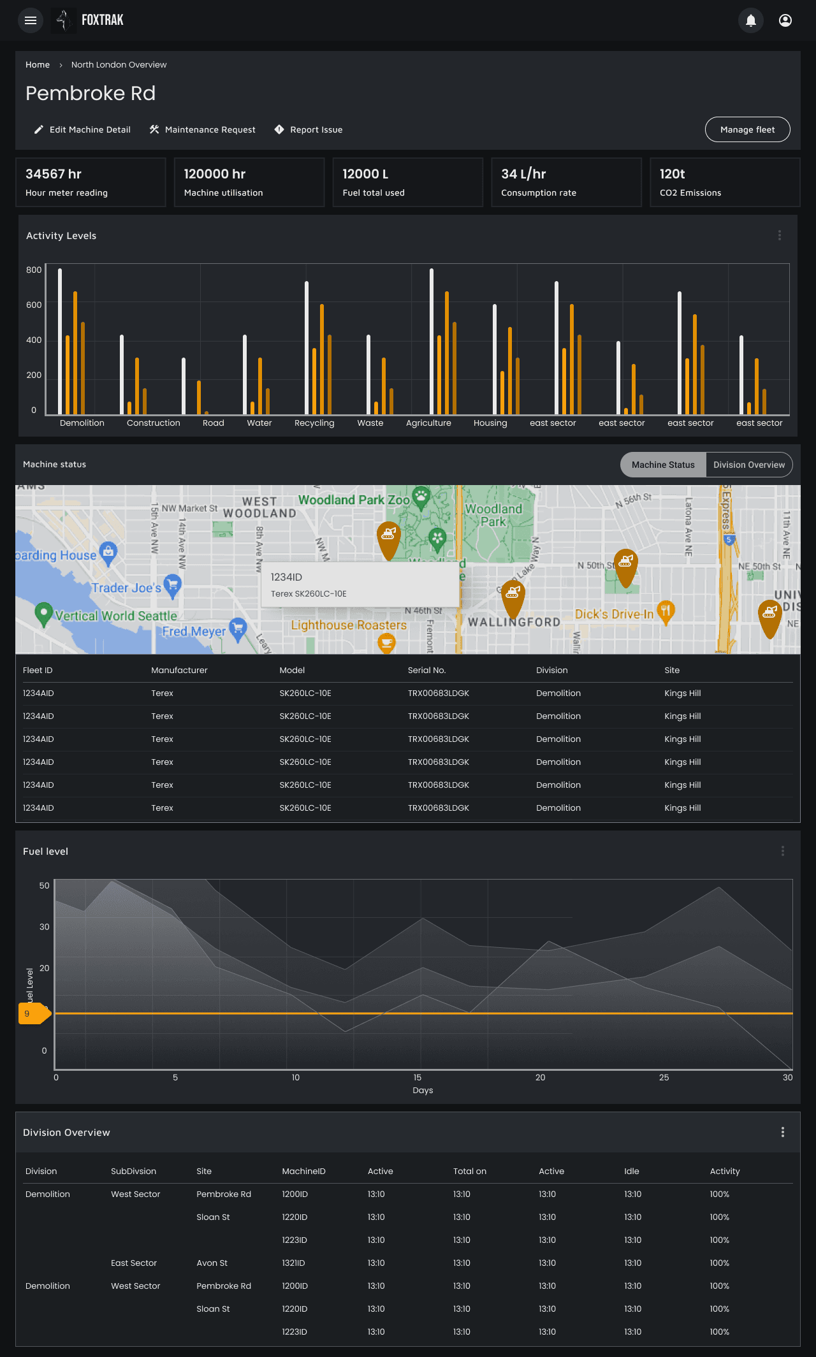Switch to Machine Status tab

pos(663,465)
